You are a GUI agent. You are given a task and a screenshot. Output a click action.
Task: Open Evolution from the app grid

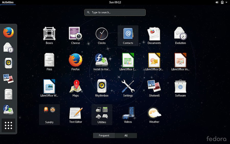pyautogui.click(x=180, y=36)
